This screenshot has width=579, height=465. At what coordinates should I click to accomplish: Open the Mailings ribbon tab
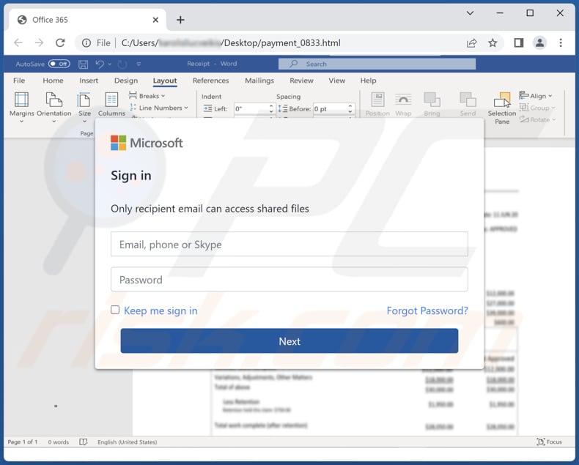259,81
